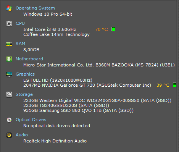Viewport: 179px width, 152px height.
Task: Click the Storage hard drive icon
Action: (9, 95)
